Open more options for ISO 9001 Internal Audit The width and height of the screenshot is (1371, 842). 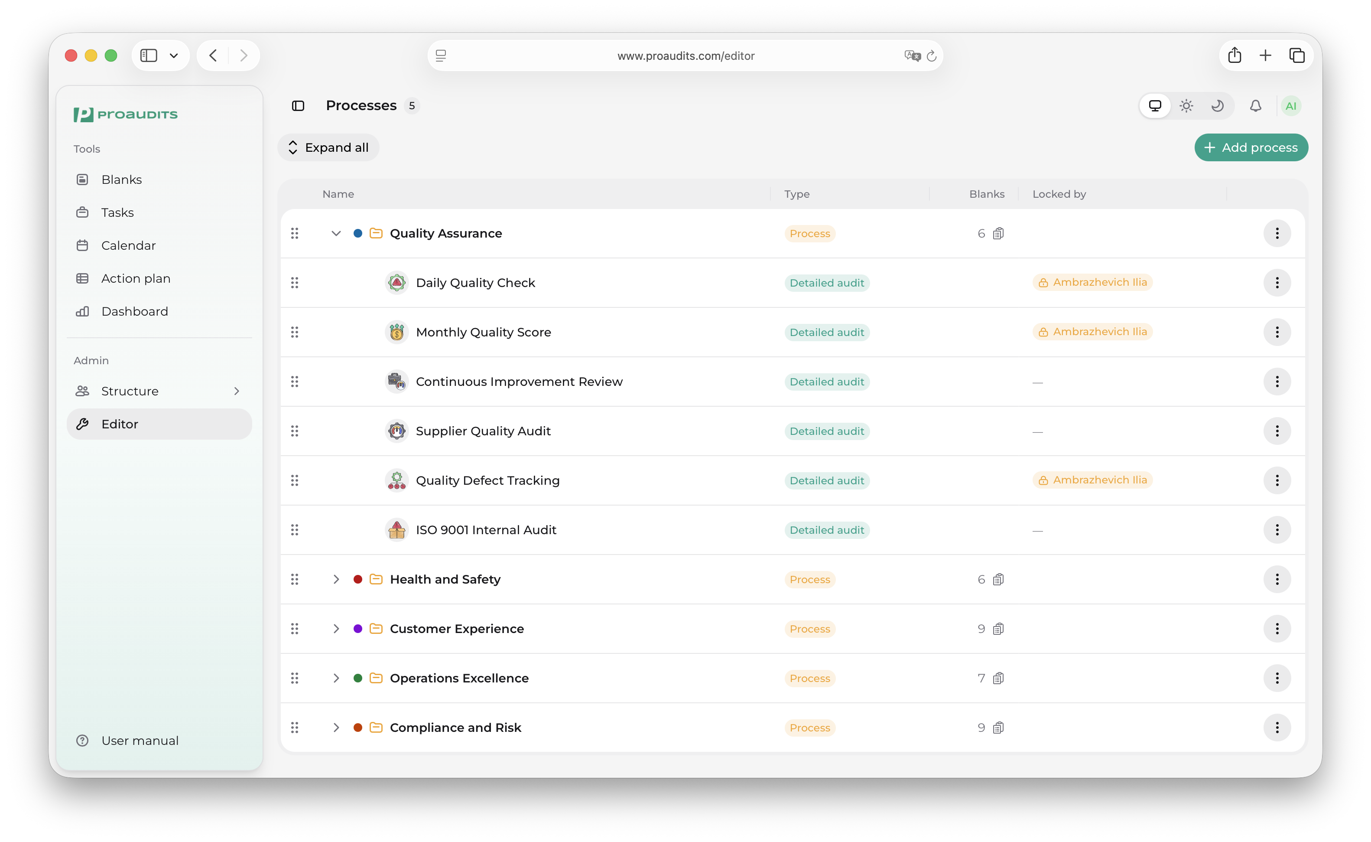1277,529
